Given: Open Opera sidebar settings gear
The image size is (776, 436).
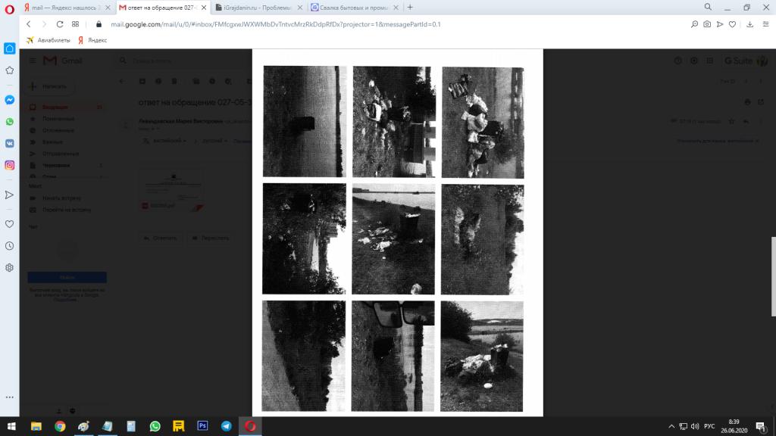Looking at the screenshot, I should [10, 268].
